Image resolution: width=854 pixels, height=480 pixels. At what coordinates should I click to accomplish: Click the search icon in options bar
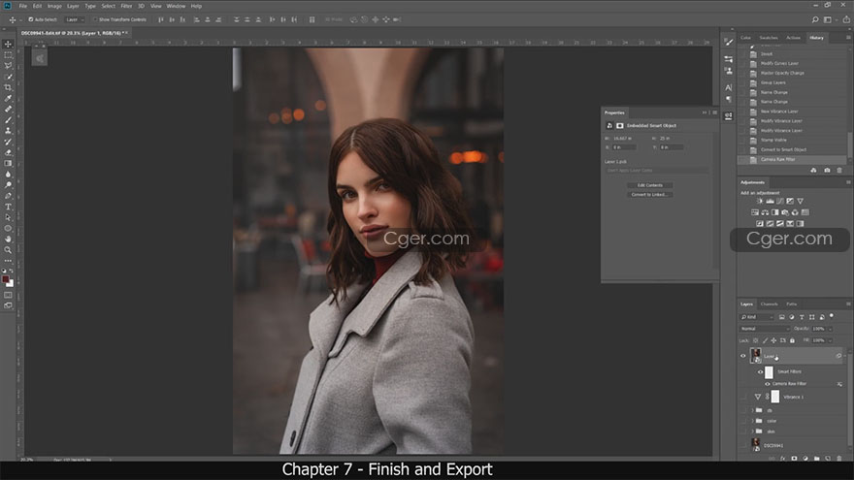(815, 19)
